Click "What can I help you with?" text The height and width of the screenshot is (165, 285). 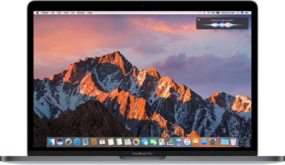click(x=222, y=20)
